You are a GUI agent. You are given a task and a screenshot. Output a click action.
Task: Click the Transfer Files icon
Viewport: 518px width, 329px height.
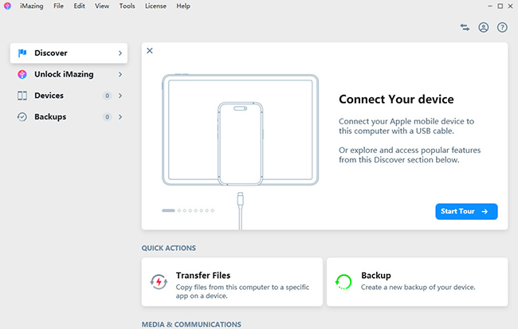pyautogui.click(x=158, y=281)
